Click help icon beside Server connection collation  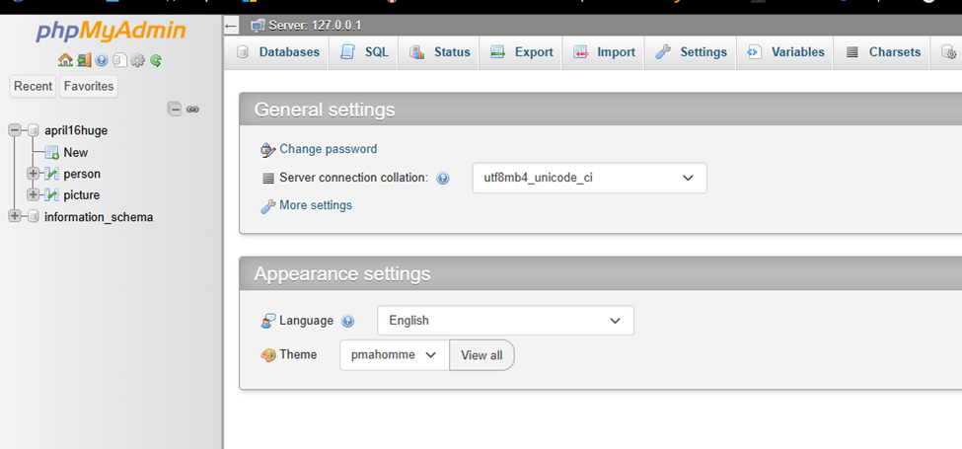(x=442, y=179)
